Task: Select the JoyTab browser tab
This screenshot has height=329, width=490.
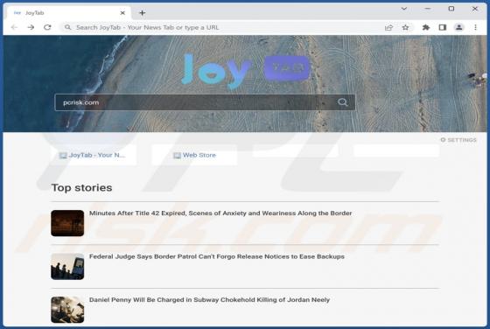Action: tap(69, 13)
